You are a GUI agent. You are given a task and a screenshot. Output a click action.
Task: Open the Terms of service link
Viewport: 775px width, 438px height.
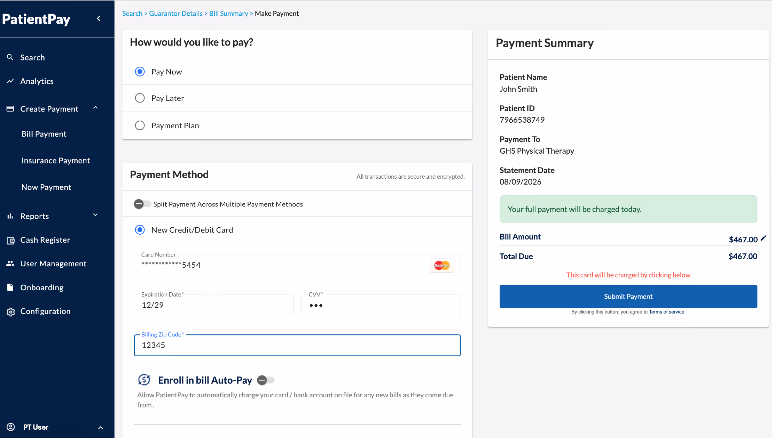[667, 312]
